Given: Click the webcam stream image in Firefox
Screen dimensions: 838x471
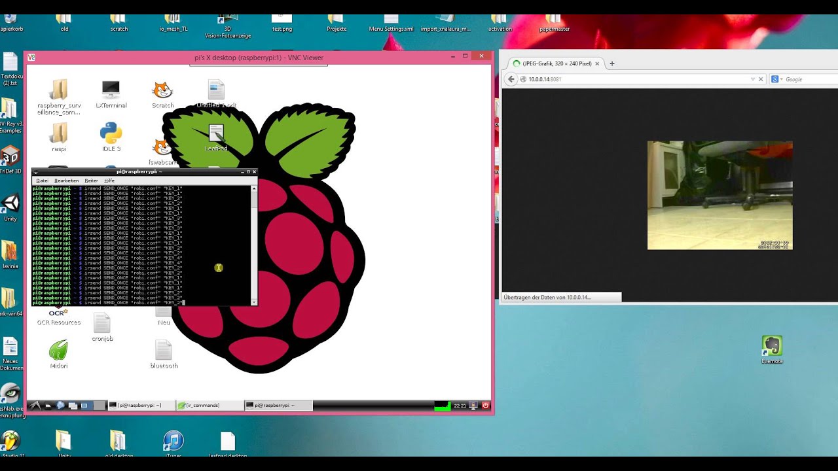Looking at the screenshot, I should tap(720, 195).
